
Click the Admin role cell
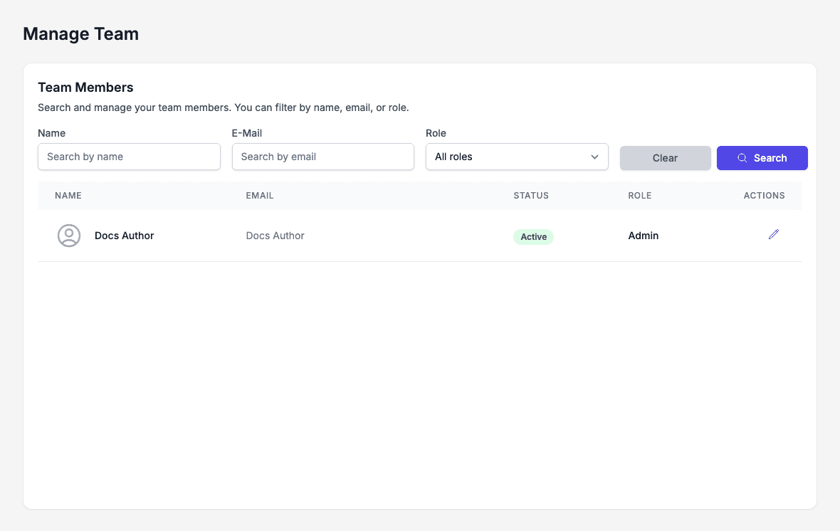(x=644, y=236)
